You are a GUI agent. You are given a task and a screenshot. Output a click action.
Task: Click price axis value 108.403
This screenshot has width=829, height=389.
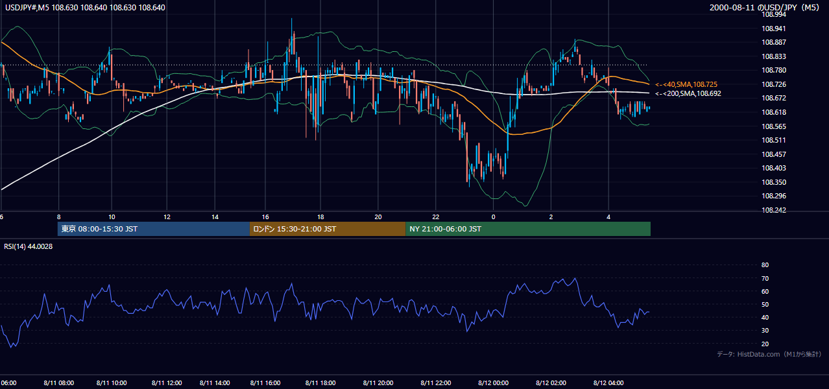coord(774,168)
